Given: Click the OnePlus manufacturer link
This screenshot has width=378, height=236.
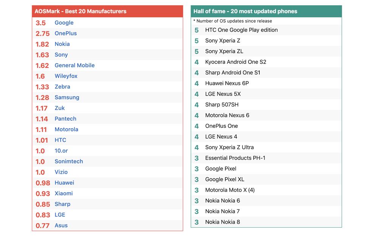Looking at the screenshot, I should (x=65, y=33).
